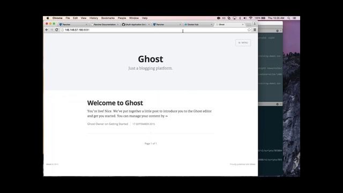Screen dimensions: 343x193
Task: Bookmark this page with the star icon
Action: coord(249,30)
